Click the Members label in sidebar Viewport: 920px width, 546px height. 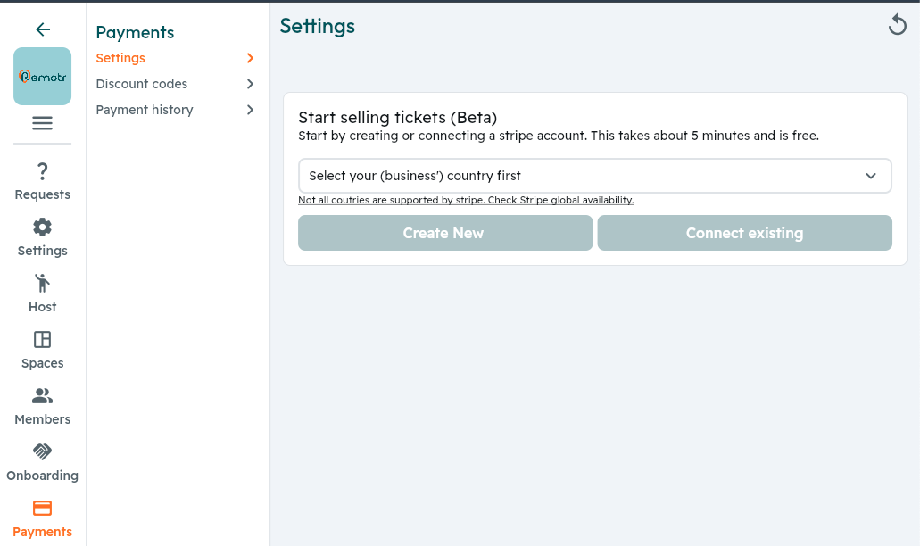(42, 419)
